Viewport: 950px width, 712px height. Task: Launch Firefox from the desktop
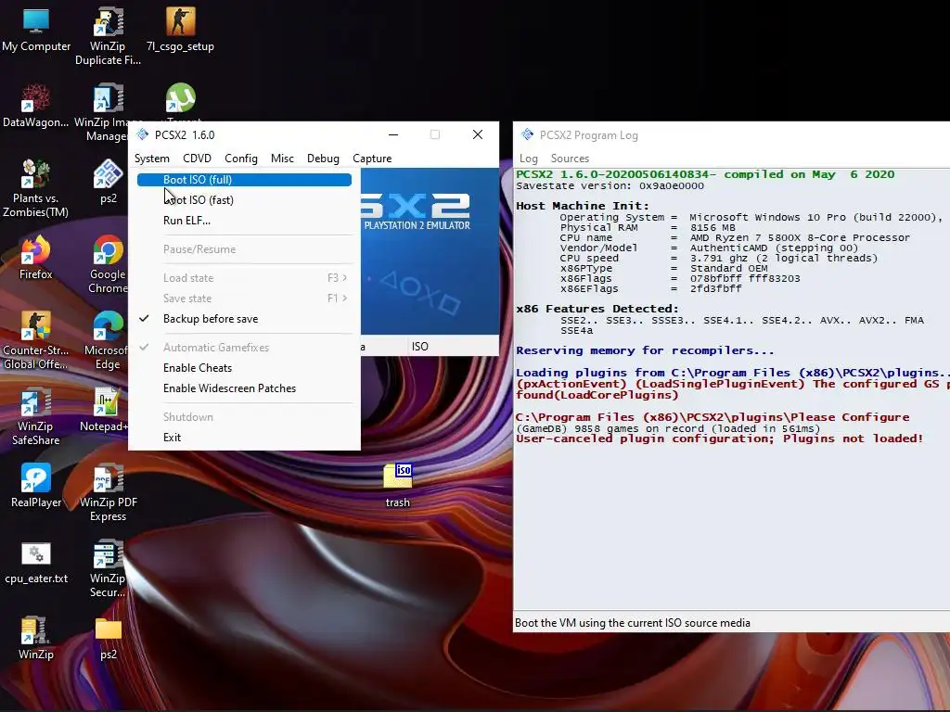[x=35, y=258]
